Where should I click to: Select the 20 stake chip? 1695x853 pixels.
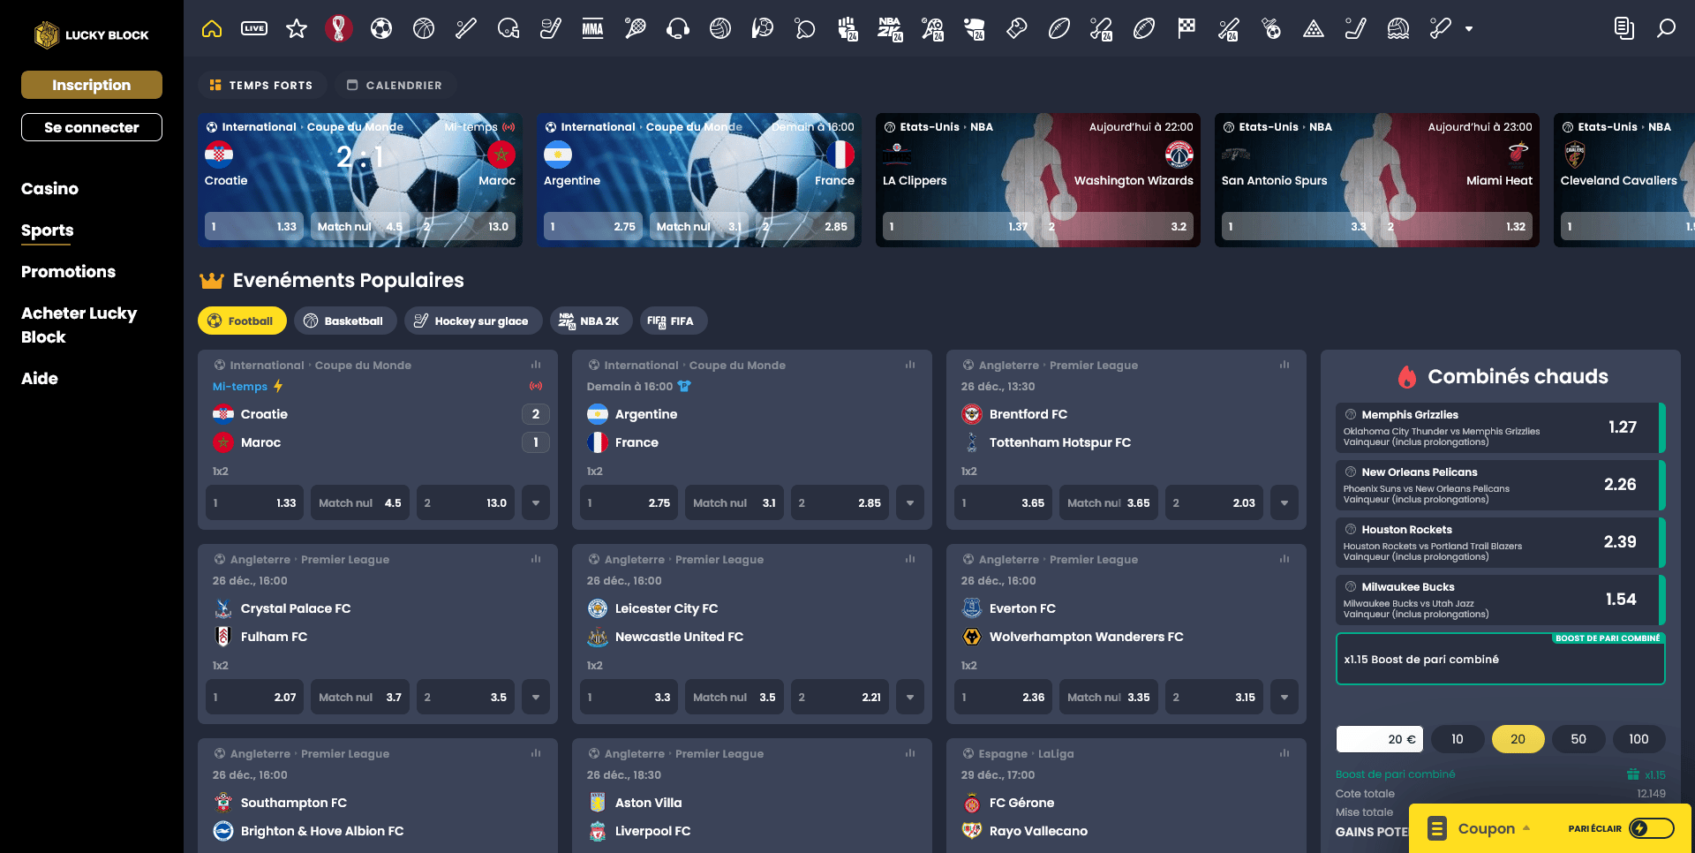[1518, 739]
